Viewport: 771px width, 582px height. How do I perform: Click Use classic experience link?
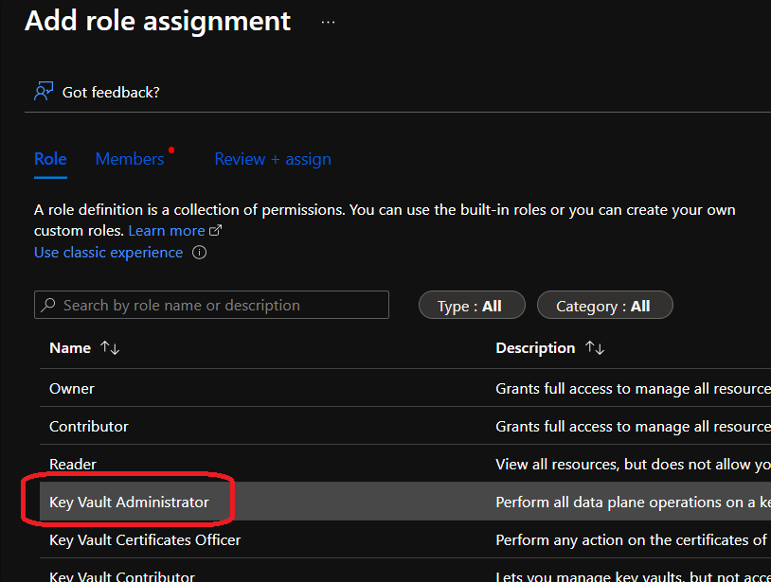[x=108, y=253]
